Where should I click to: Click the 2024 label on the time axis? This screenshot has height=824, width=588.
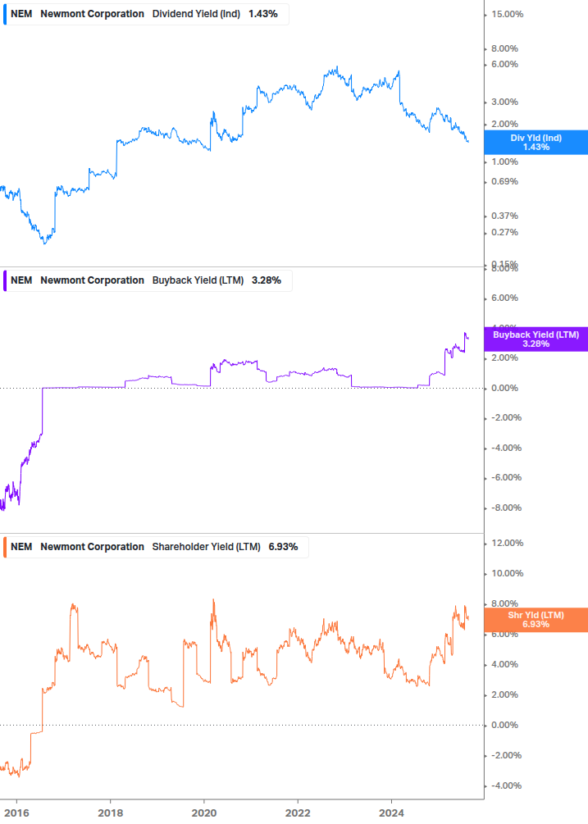point(391,813)
